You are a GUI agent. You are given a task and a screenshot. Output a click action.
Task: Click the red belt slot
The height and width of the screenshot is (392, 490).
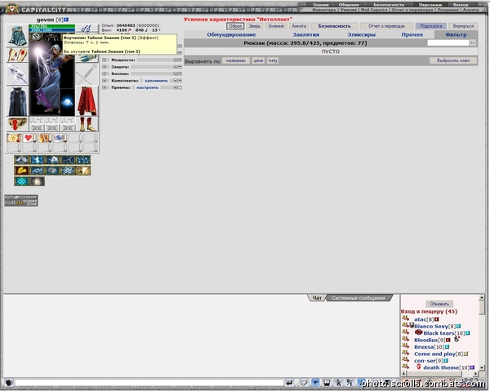[17, 124]
